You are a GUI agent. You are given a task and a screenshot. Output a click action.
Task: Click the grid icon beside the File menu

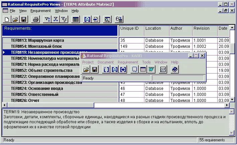click(5, 11)
